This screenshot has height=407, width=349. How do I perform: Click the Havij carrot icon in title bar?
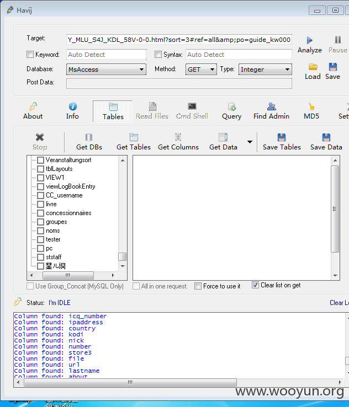point(10,10)
